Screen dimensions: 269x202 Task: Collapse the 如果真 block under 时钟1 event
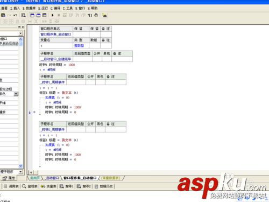point(50,97)
